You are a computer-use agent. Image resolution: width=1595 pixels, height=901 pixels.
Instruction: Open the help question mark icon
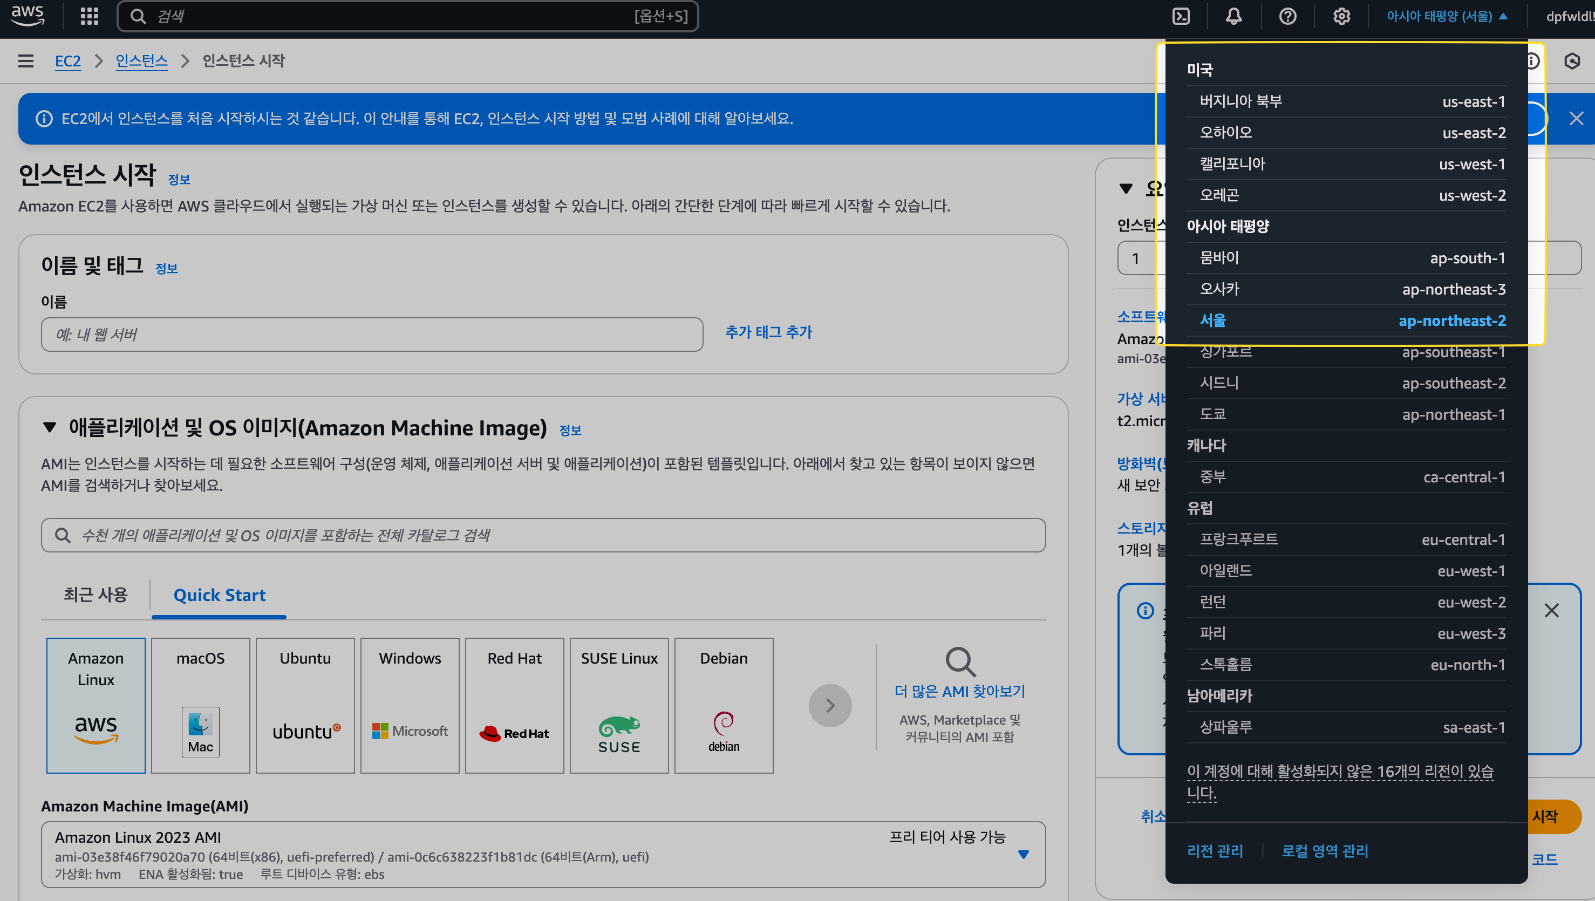[1287, 16]
